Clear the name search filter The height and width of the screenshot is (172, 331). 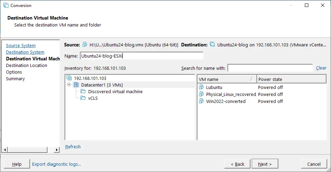point(321,68)
